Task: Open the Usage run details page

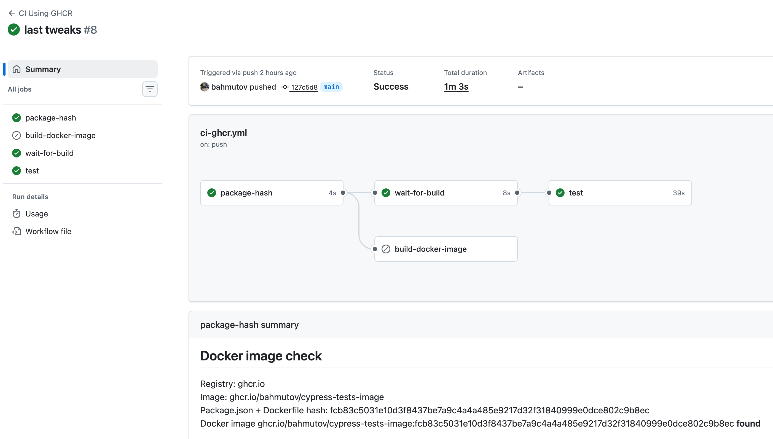Action: [x=36, y=213]
